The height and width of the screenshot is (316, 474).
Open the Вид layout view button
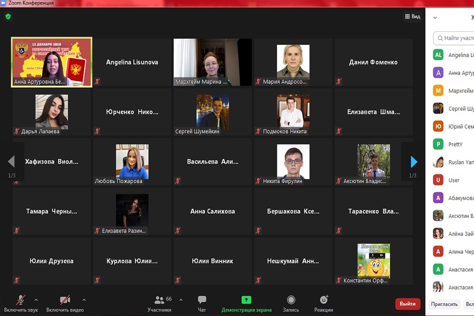(412, 16)
